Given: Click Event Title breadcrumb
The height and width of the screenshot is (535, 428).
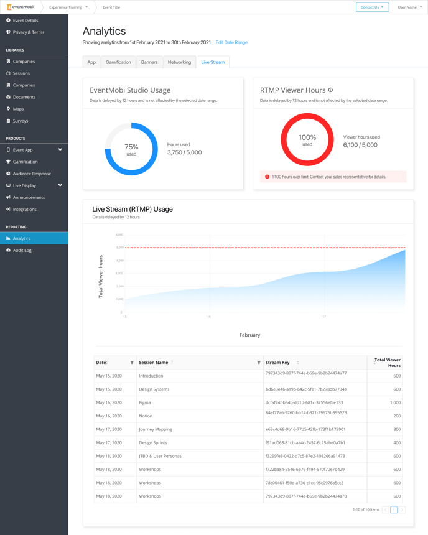Looking at the screenshot, I should tap(111, 7).
